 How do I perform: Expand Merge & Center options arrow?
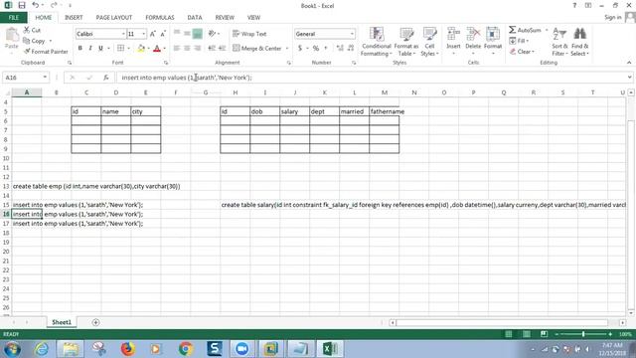tap(287, 49)
